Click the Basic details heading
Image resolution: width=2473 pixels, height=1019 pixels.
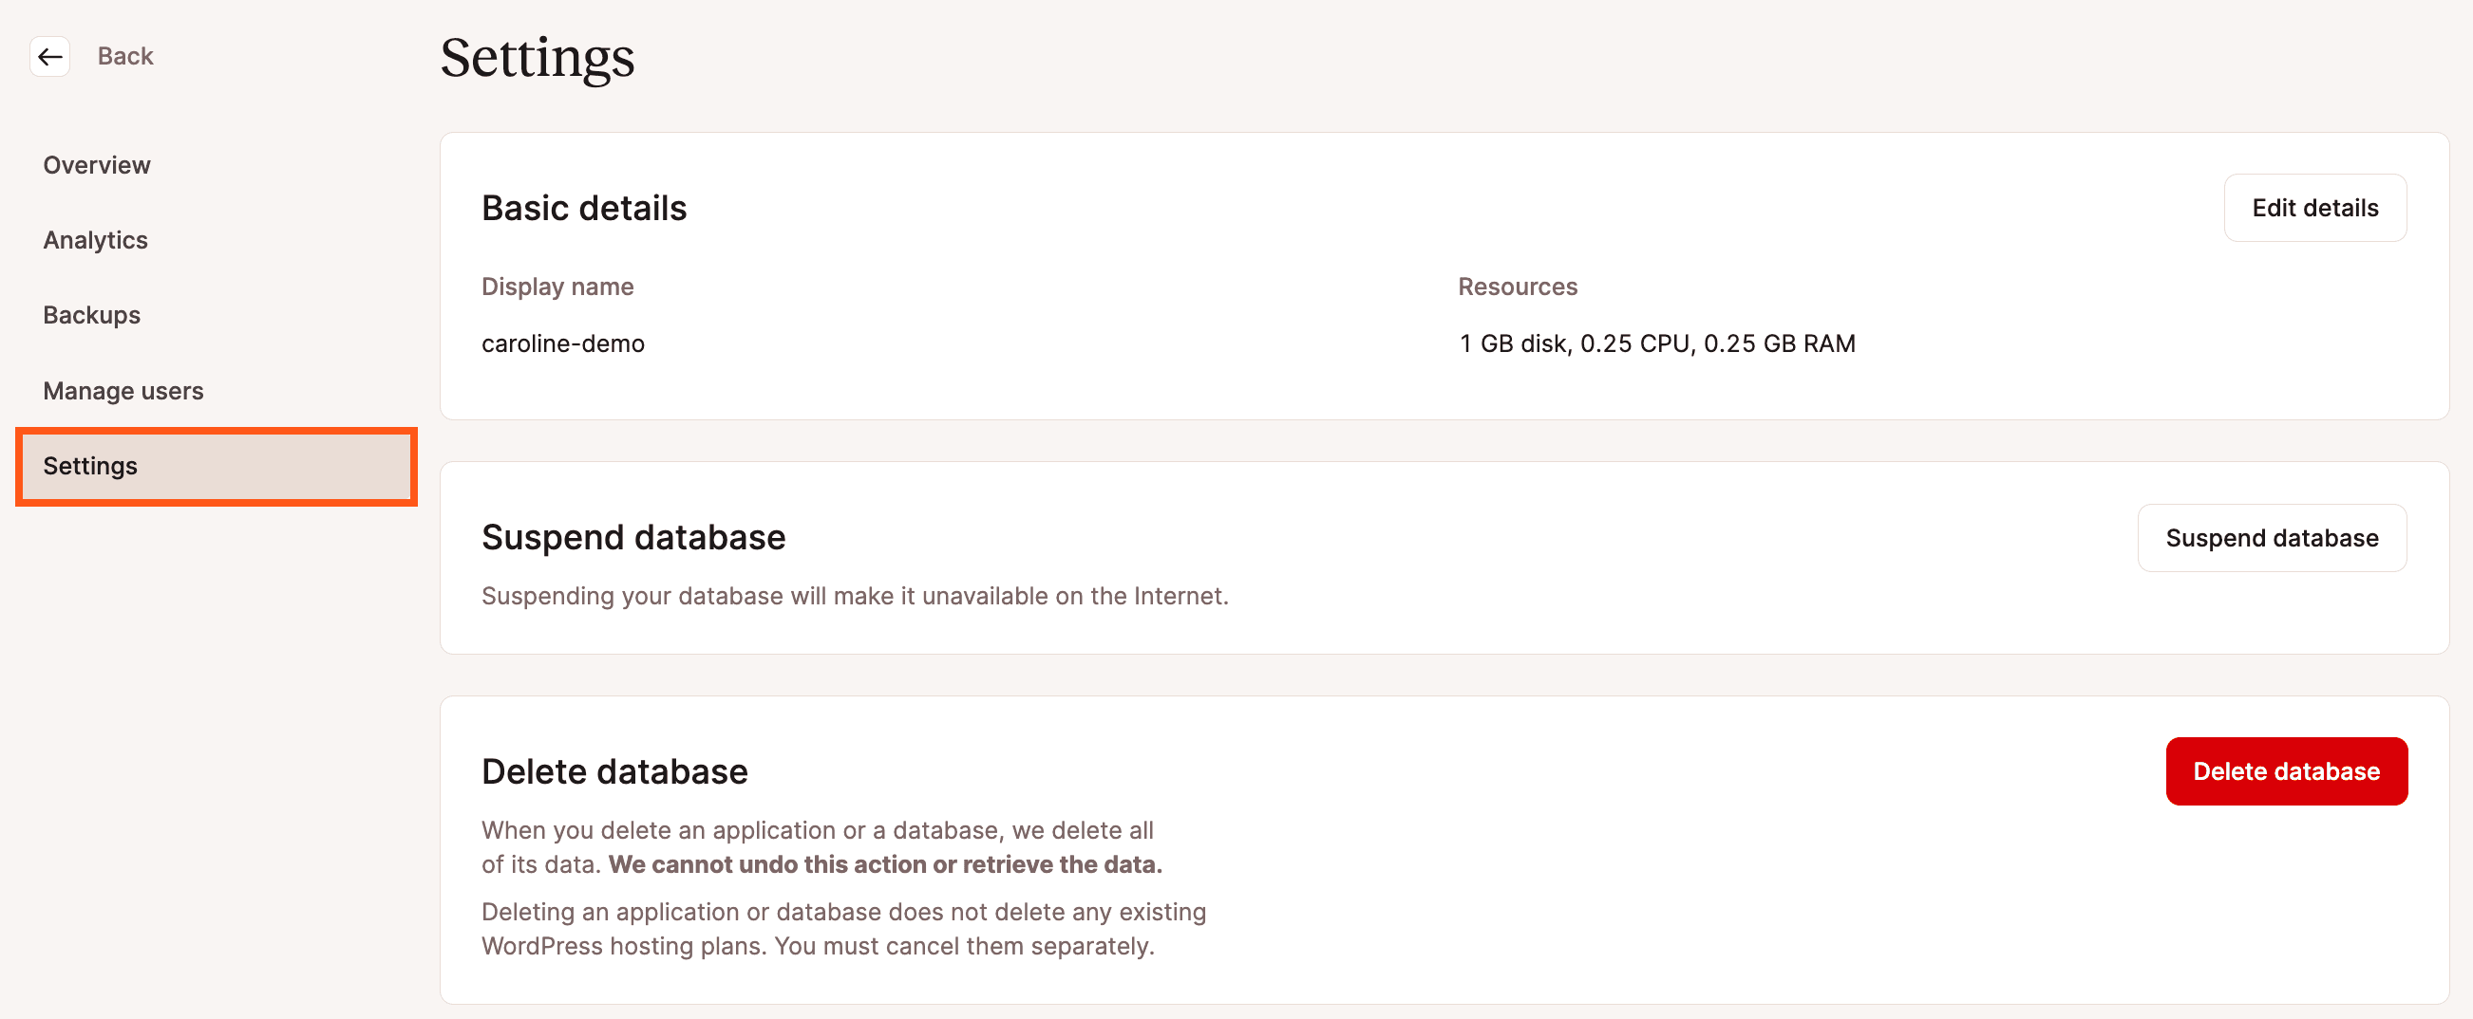[584, 207]
